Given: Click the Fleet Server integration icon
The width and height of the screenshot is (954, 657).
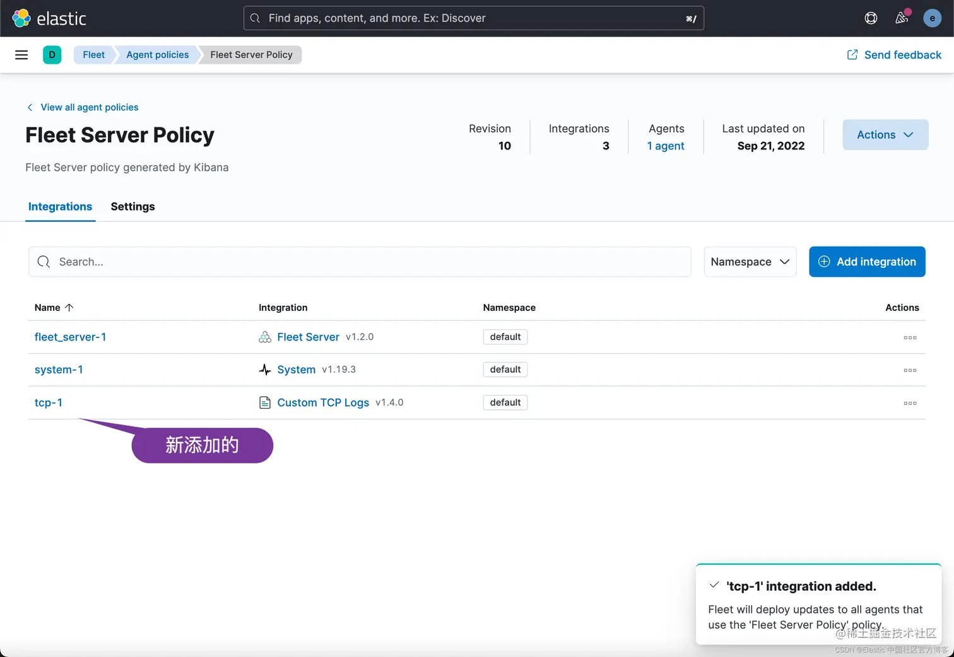Looking at the screenshot, I should click(x=265, y=337).
